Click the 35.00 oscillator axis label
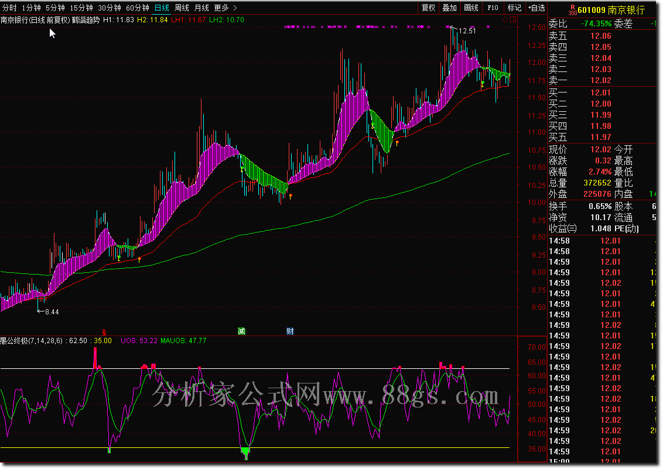This screenshot has width=663, height=469. click(536, 449)
